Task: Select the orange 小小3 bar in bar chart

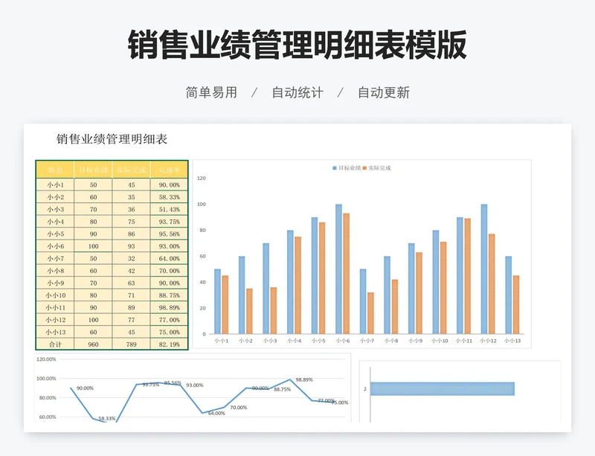Action: point(274,311)
